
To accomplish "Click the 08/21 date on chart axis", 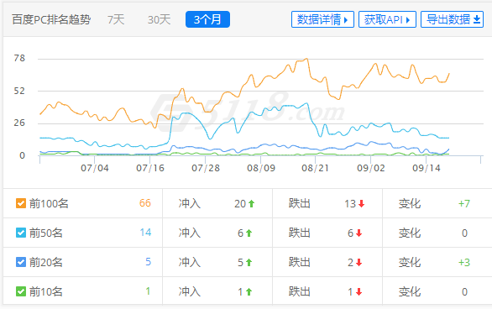I will 316,168.
